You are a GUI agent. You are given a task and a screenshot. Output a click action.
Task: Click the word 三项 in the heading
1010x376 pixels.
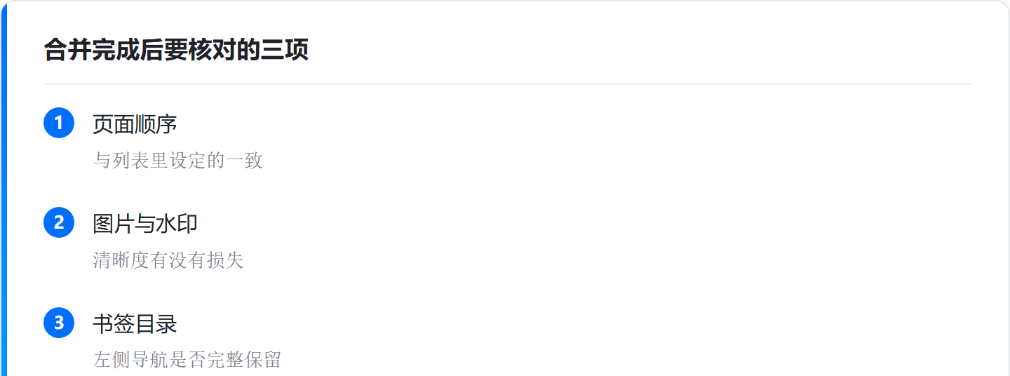[x=285, y=51]
